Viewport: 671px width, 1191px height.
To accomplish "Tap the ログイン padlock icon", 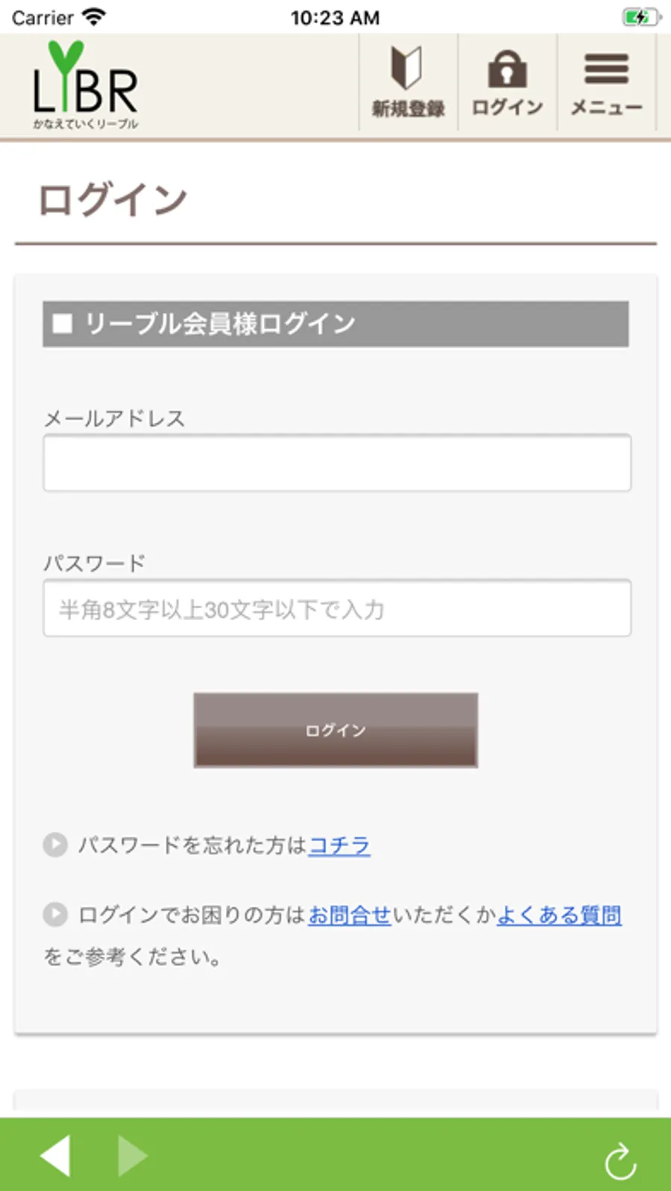I will (507, 69).
